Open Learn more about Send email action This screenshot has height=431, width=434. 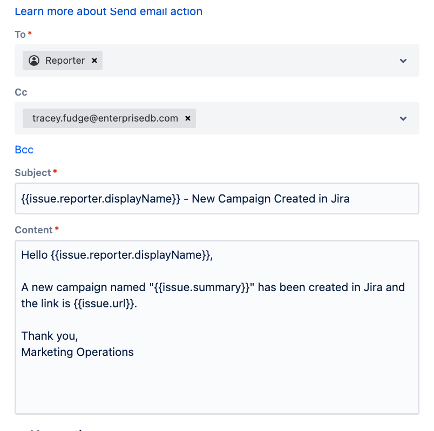coord(109,11)
